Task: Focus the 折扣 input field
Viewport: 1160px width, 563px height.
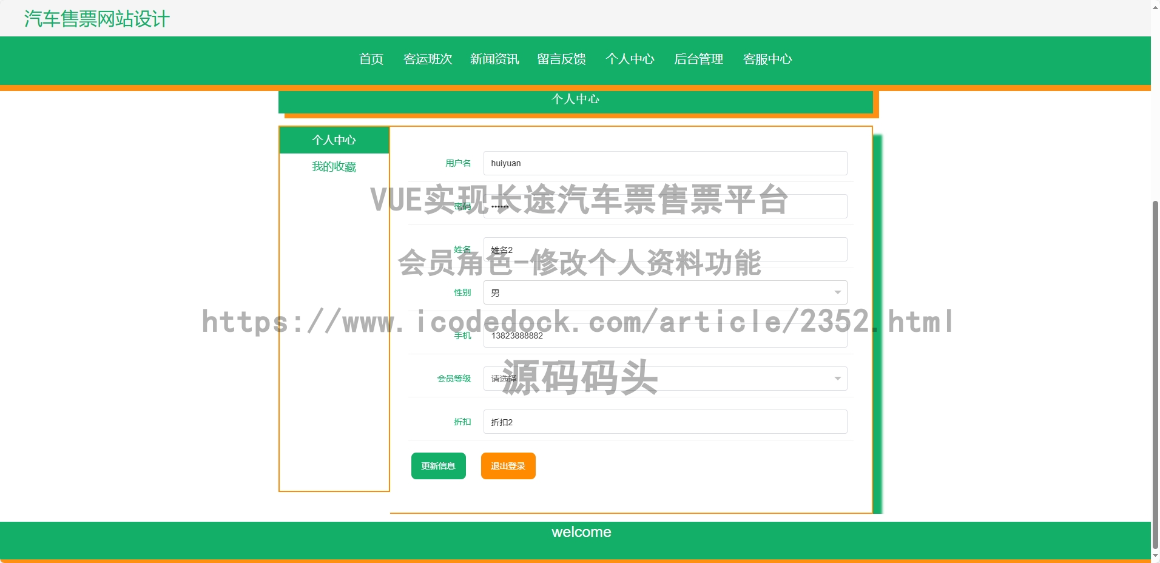Action: coord(665,422)
